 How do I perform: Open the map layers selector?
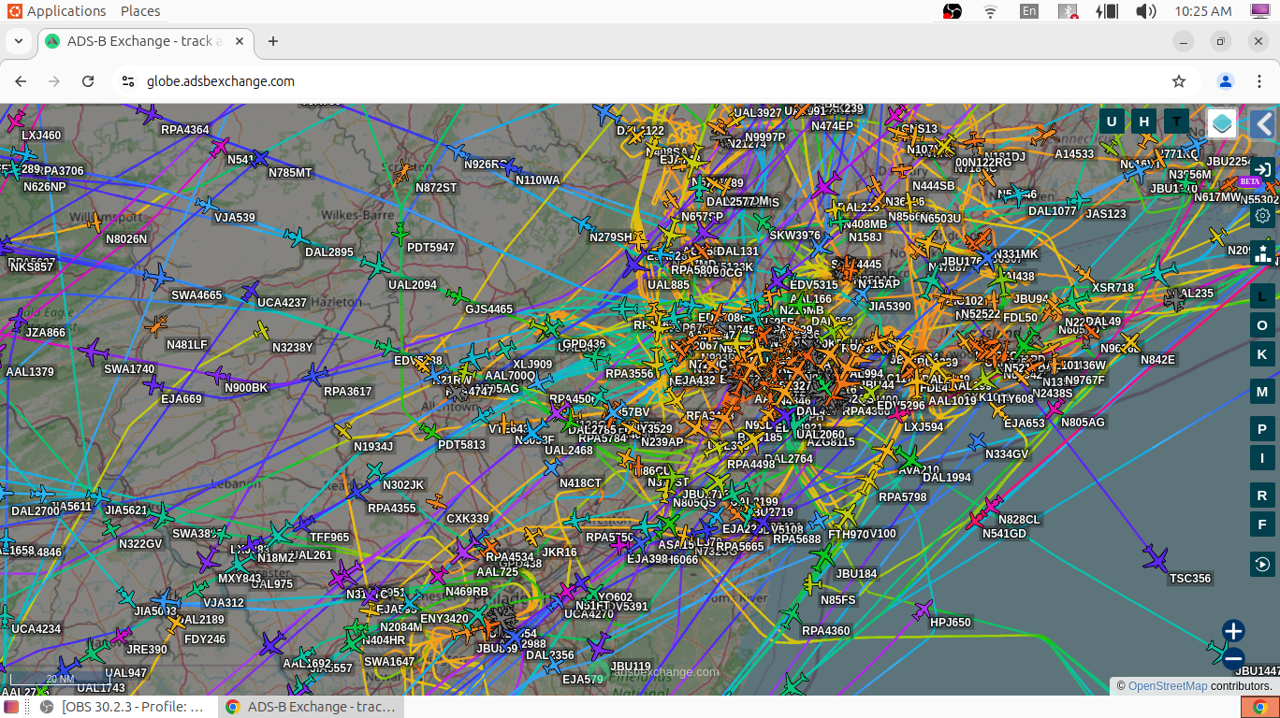[x=1222, y=123]
